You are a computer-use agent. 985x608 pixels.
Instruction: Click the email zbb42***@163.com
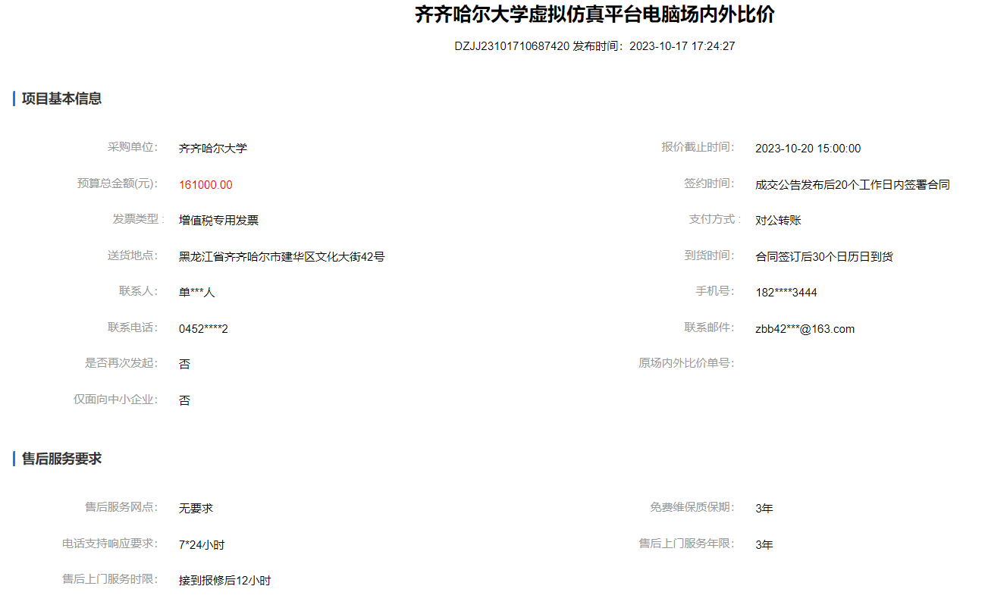[805, 329]
